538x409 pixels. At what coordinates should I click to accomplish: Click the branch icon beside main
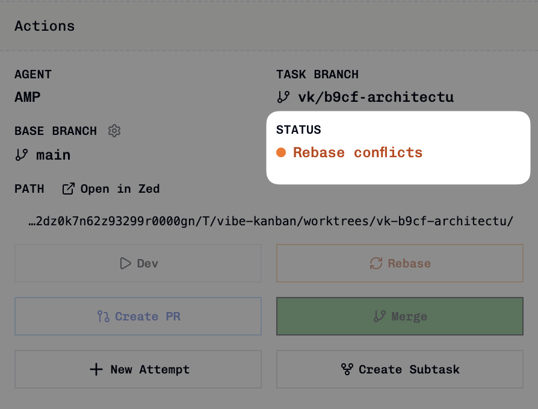(21, 155)
